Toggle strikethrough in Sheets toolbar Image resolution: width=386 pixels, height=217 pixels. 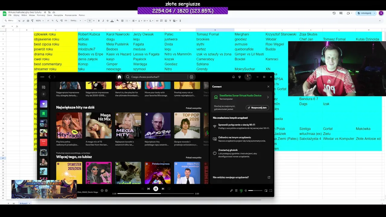pyautogui.click(x=107, y=21)
